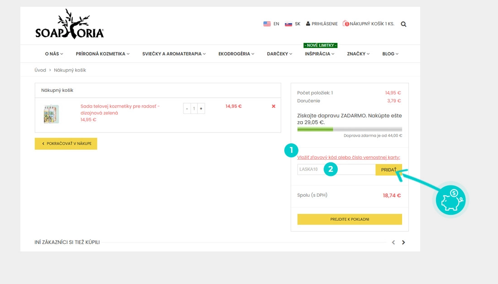Expand the Prírodná kozmetika menu
The height and width of the screenshot is (284, 498).
pyautogui.click(x=103, y=54)
